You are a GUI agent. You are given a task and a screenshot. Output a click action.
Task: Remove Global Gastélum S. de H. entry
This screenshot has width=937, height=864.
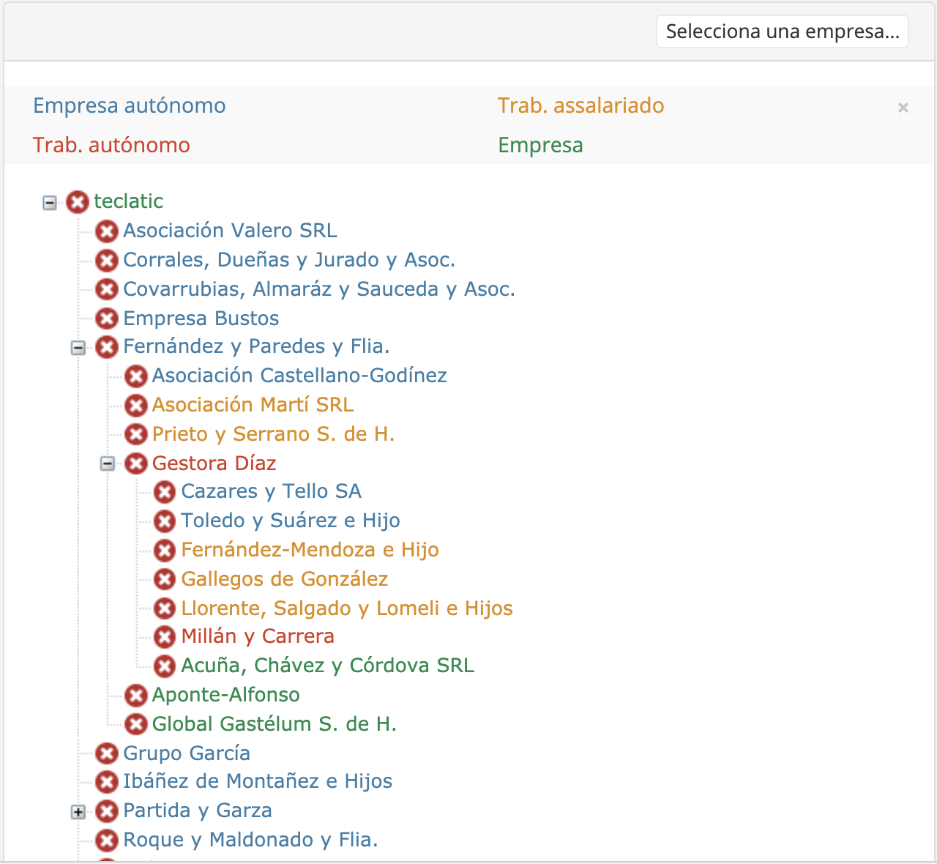point(135,725)
